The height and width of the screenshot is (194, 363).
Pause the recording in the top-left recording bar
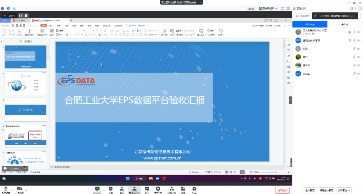pyautogui.click(x=21, y=16)
